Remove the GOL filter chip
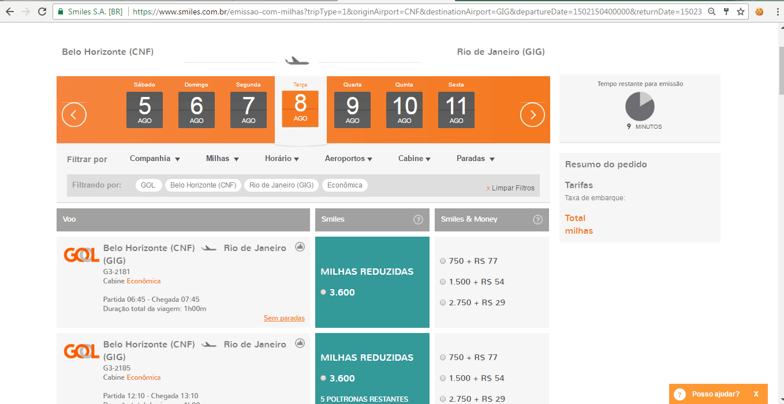This screenshot has width=784, height=404. tap(148, 185)
